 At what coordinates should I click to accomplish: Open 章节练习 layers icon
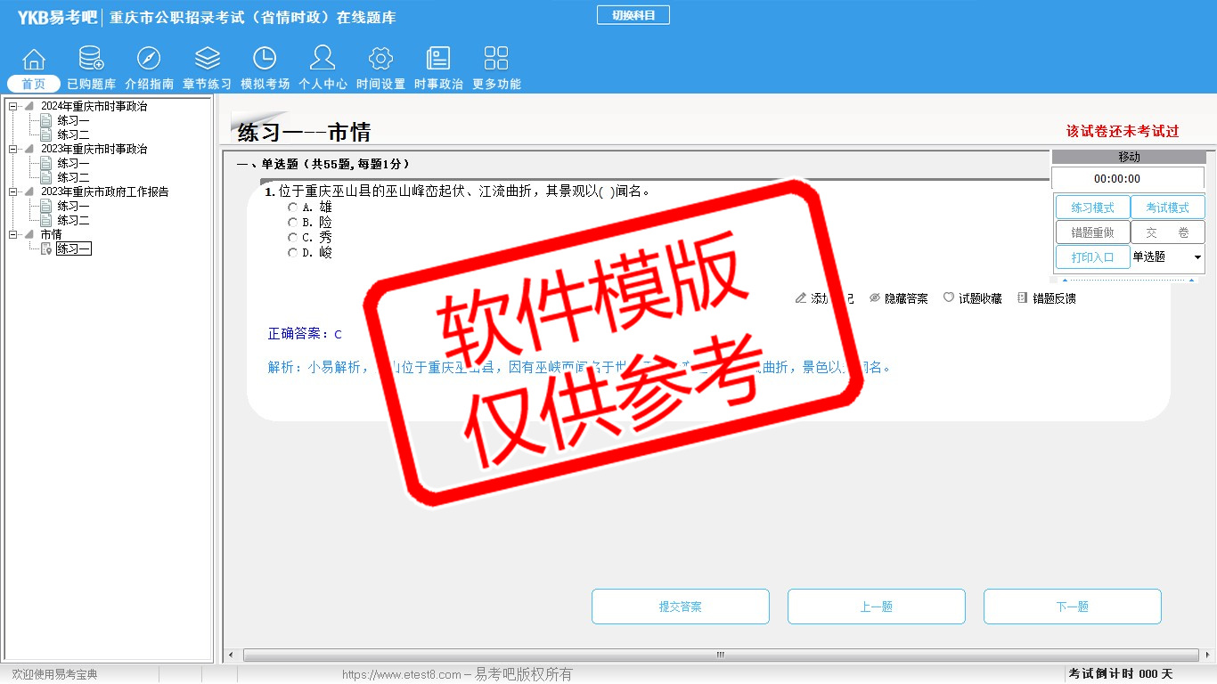(x=207, y=59)
